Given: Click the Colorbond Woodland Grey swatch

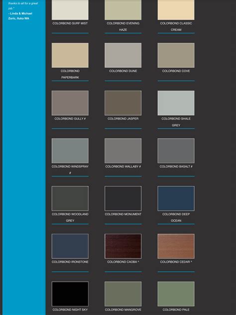Looking at the screenshot, I should pyautogui.click(x=70, y=198).
